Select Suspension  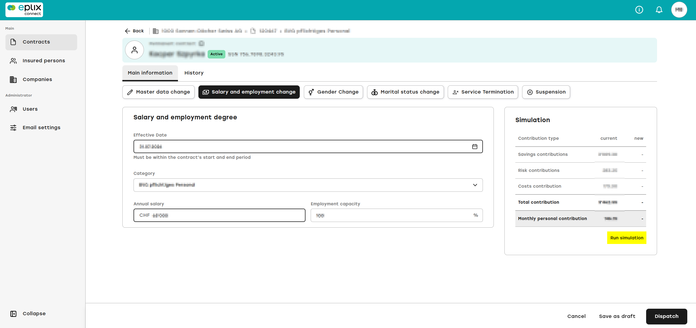tap(546, 92)
